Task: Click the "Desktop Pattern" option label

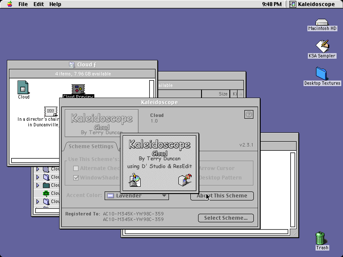Action: point(220,178)
